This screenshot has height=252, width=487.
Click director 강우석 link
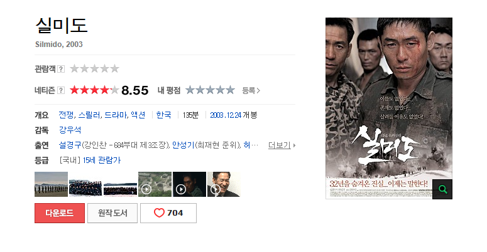[70, 130]
